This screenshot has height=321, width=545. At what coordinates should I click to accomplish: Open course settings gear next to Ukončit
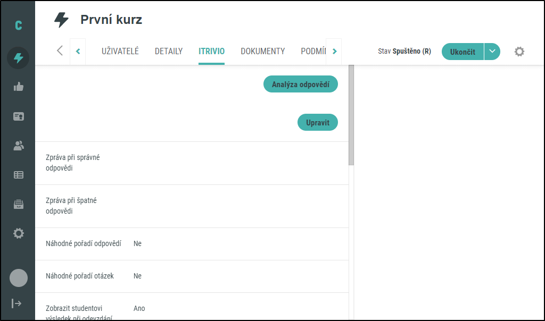(519, 52)
